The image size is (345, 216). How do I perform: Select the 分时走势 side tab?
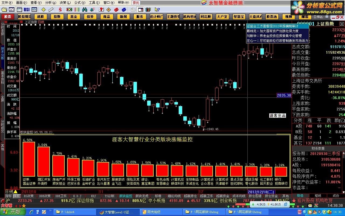2,29
